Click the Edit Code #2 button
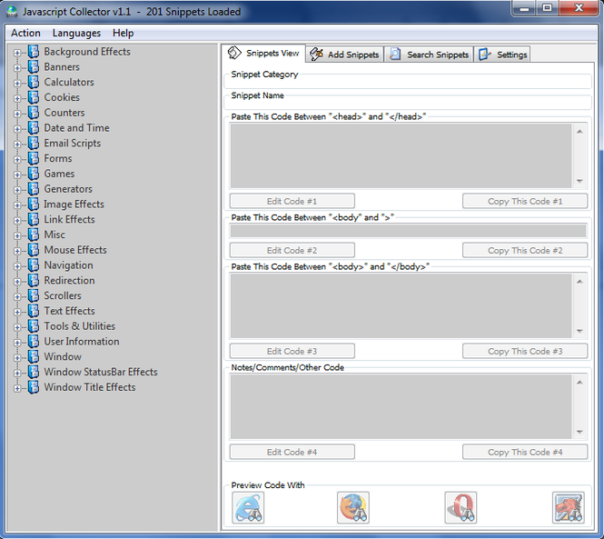The width and height of the screenshot is (604, 539). tap(292, 251)
